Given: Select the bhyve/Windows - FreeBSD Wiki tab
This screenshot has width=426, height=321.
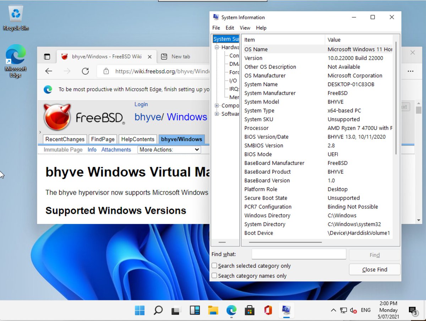Looking at the screenshot, I should pyautogui.click(x=106, y=56).
